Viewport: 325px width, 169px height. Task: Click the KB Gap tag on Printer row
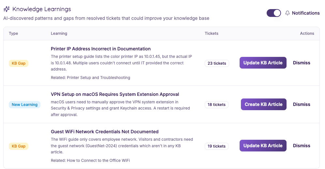pyautogui.click(x=19, y=63)
